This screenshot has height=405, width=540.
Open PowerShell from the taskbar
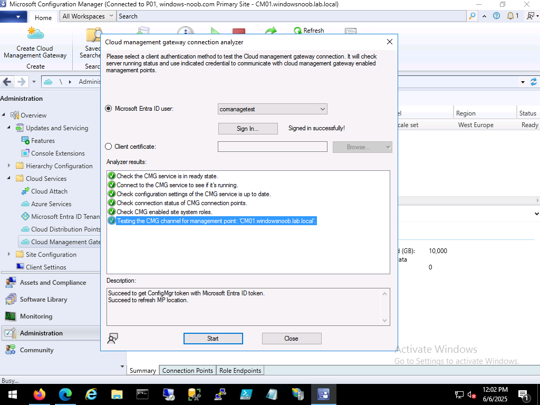[246, 394]
